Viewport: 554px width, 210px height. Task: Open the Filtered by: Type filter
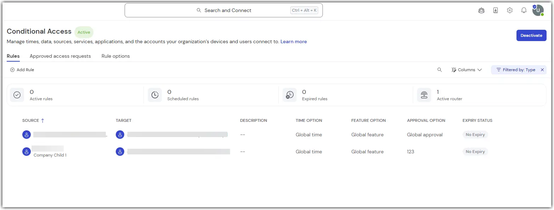point(516,70)
